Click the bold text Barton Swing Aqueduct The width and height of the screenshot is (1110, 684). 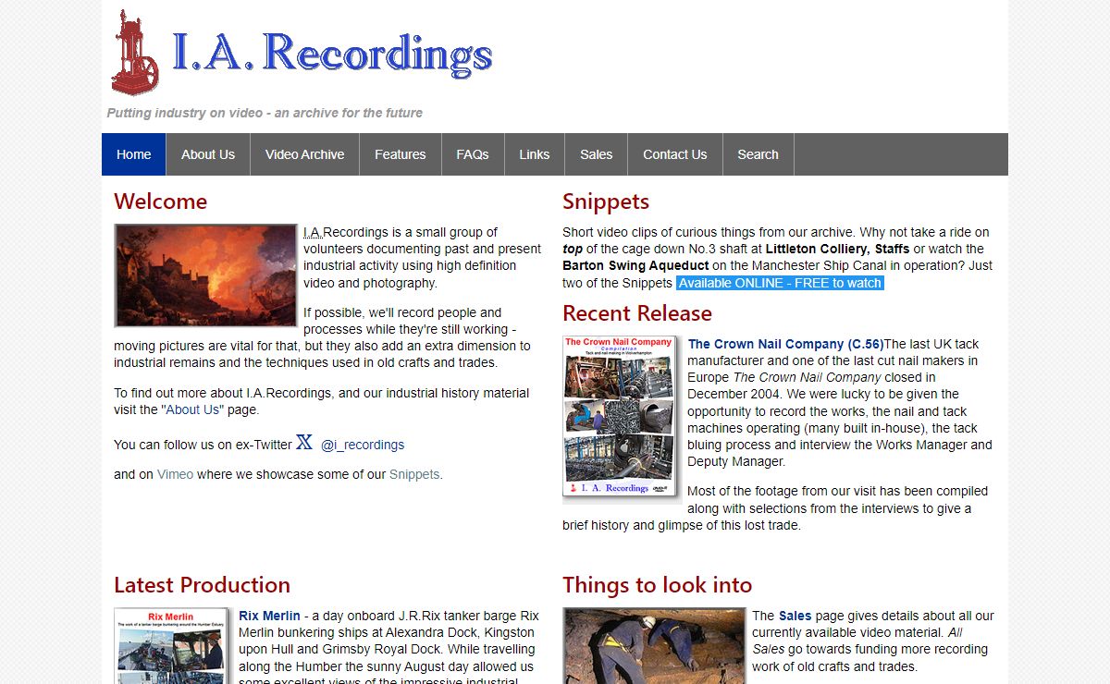coord(635,265)
